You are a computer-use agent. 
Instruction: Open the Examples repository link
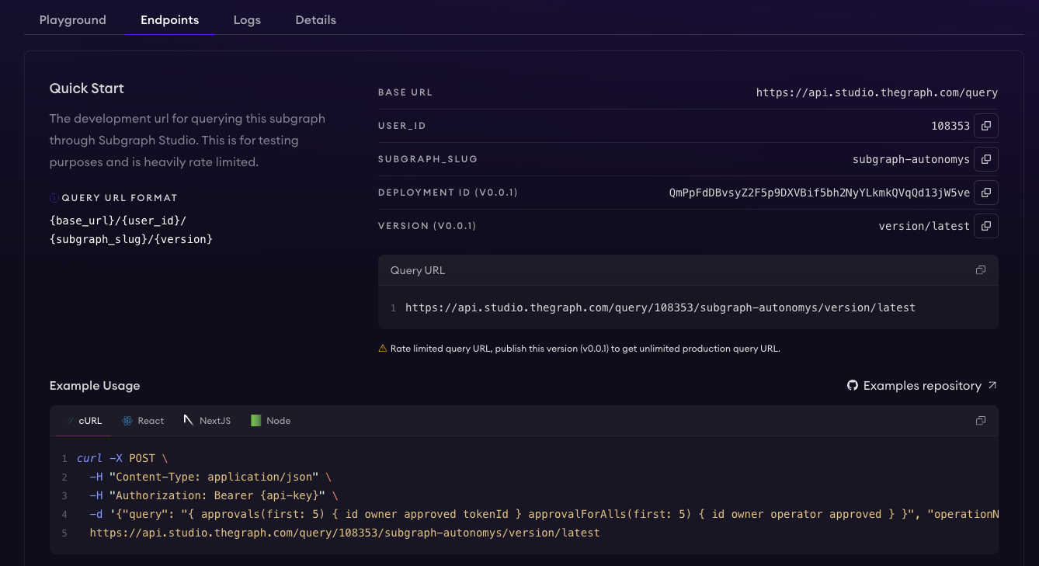pos(922,386)
